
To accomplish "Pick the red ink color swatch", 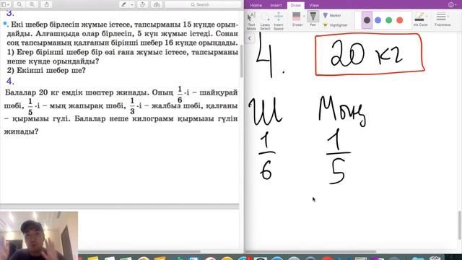I will coord(399,20).
